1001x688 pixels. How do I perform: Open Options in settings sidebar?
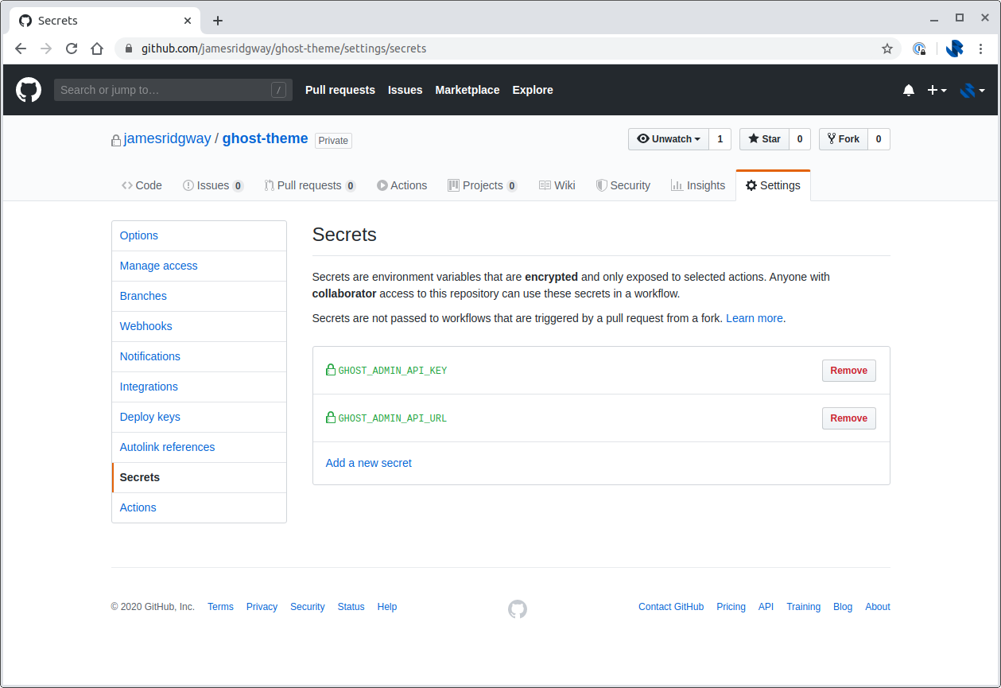pos(199,235)
